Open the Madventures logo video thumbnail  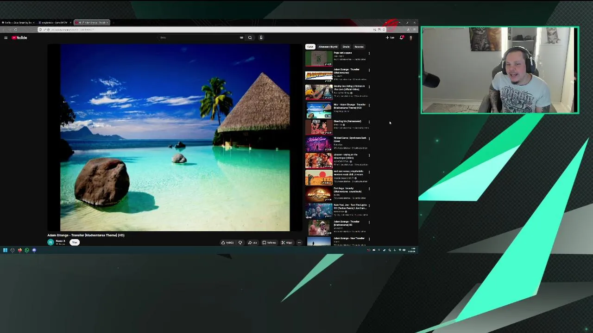pyautogui.click(x=319, y=75)
